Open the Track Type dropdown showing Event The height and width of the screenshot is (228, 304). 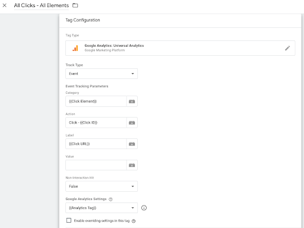tap(102, 74)
